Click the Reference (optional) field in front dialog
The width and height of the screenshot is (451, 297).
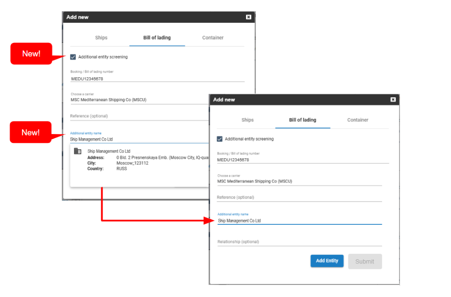tap(299, 197)
